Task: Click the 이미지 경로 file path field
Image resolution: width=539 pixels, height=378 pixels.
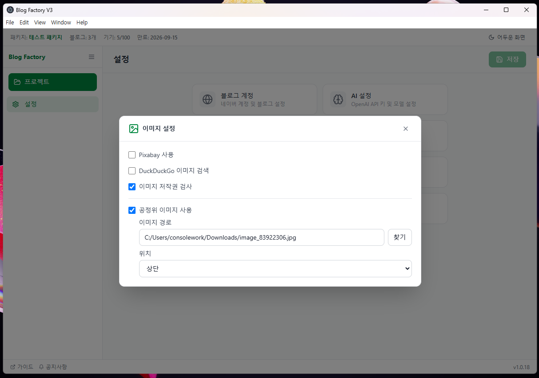Action: [261, 237]
